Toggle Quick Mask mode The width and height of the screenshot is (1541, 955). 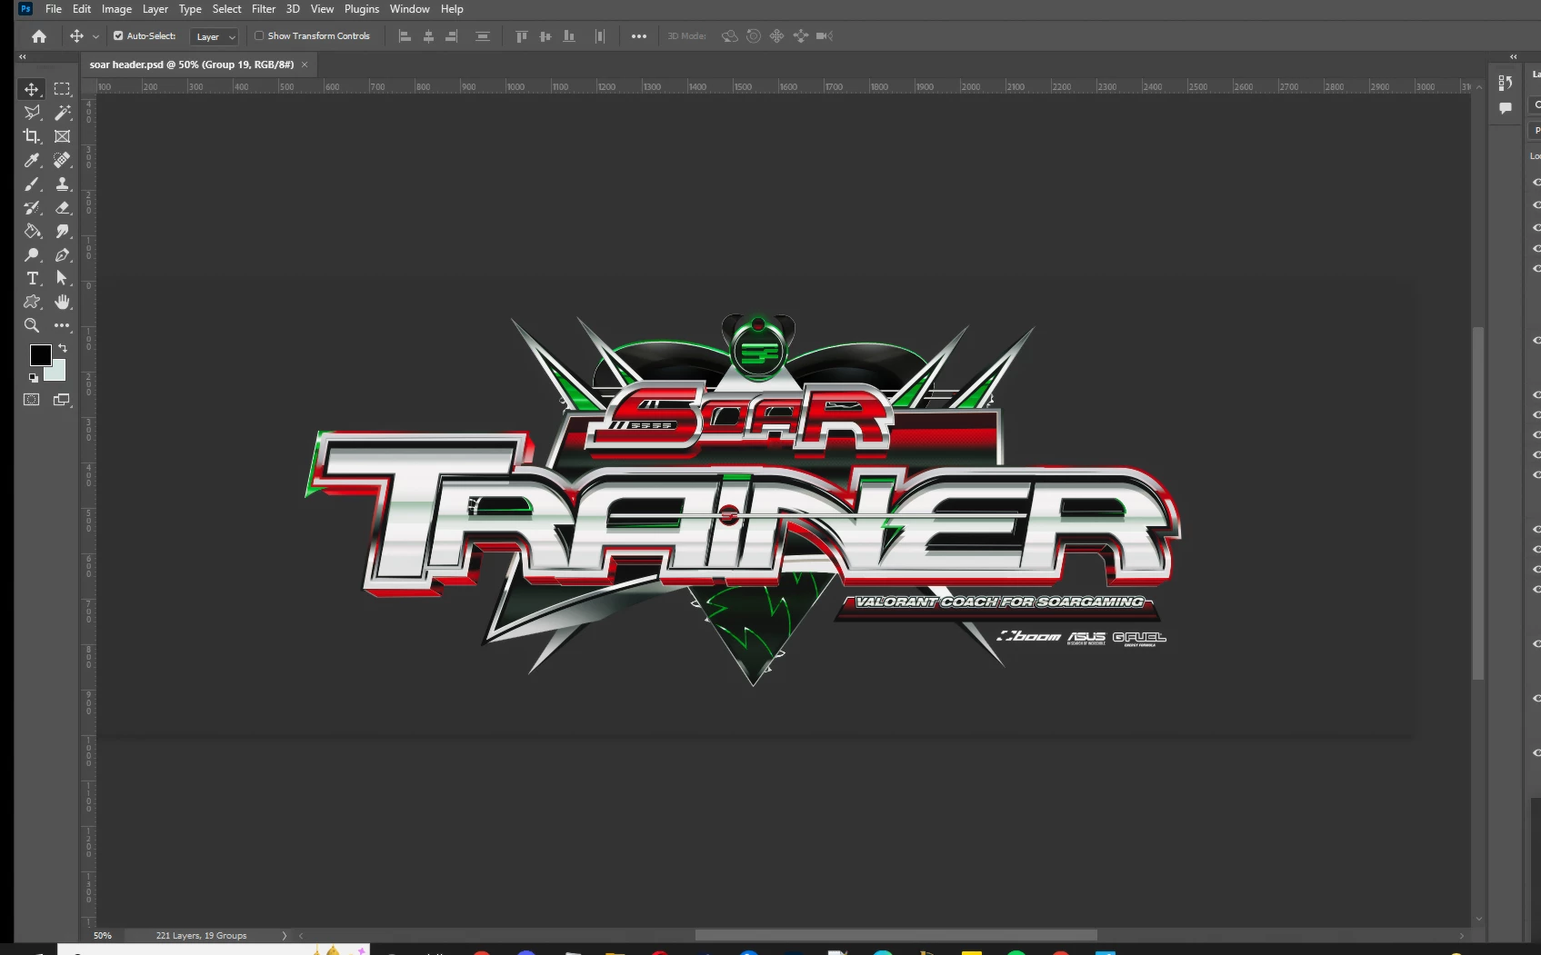click(32, 400)
